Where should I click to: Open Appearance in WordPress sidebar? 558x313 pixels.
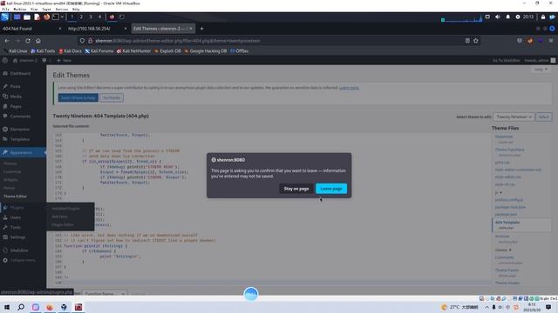[21, 152]
